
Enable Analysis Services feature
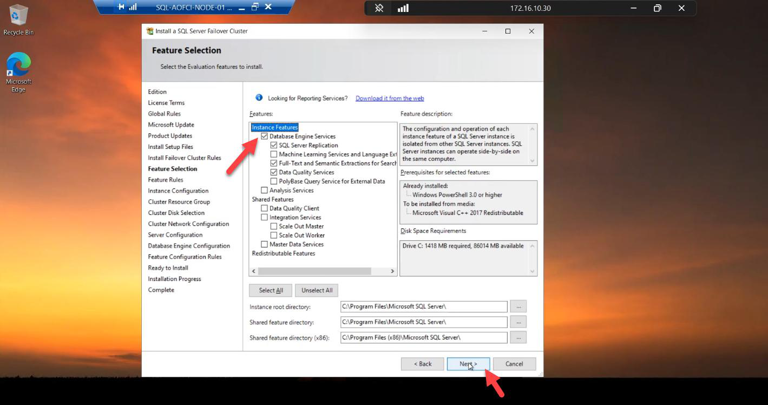point(264,190)
